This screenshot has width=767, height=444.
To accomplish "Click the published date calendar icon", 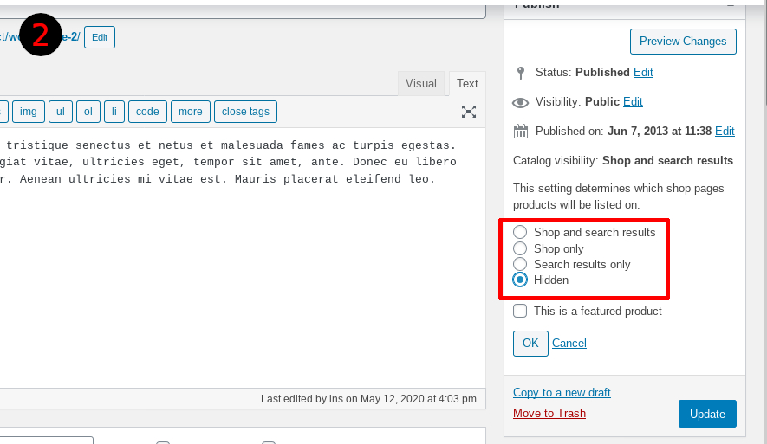I will pos(521,132).
